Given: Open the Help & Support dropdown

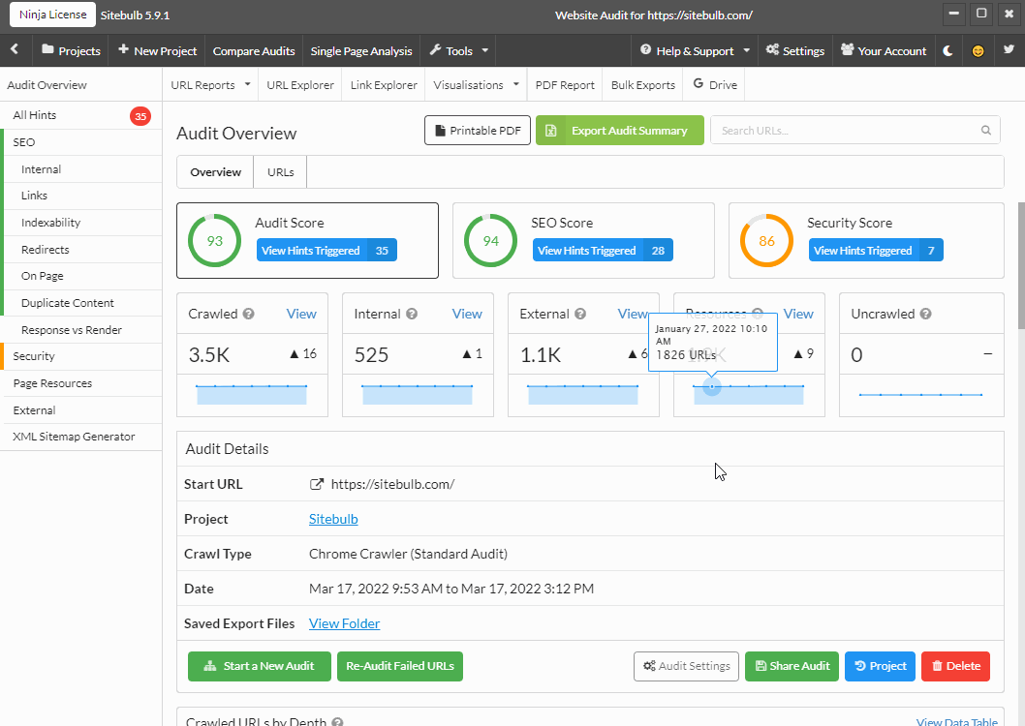Looking at the screenshot, I should click(x=695, y=51).
